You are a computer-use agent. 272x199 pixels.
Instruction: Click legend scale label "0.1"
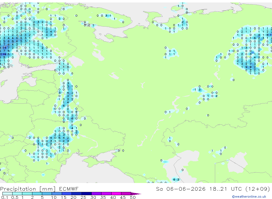click(x=5, y=197)
